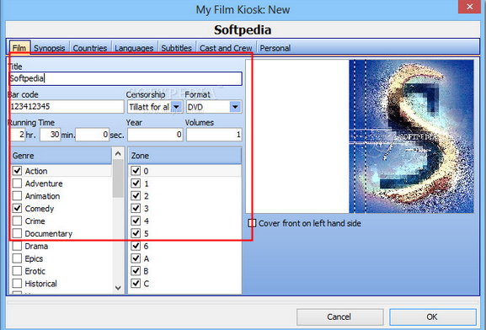The image size is (486, 330).
Task: Click the running time hours field
Action: coord(17,135)
